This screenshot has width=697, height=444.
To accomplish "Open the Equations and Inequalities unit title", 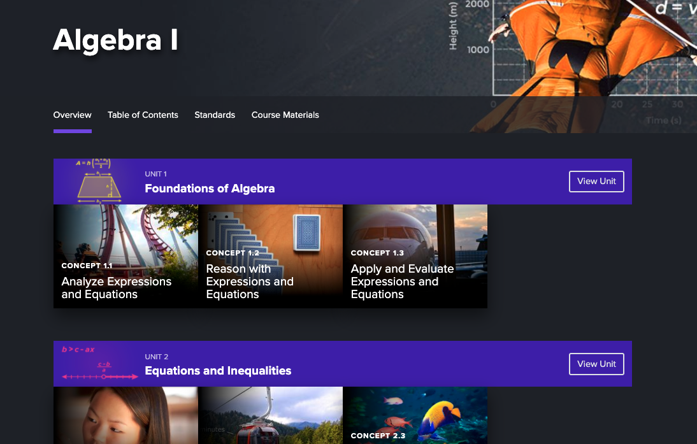I will click(x=219, y=371).
